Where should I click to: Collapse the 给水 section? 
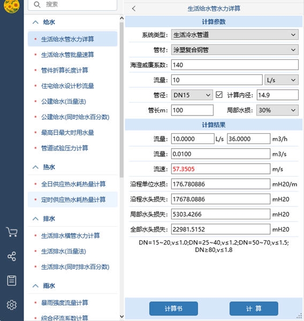tap(35, 22)
